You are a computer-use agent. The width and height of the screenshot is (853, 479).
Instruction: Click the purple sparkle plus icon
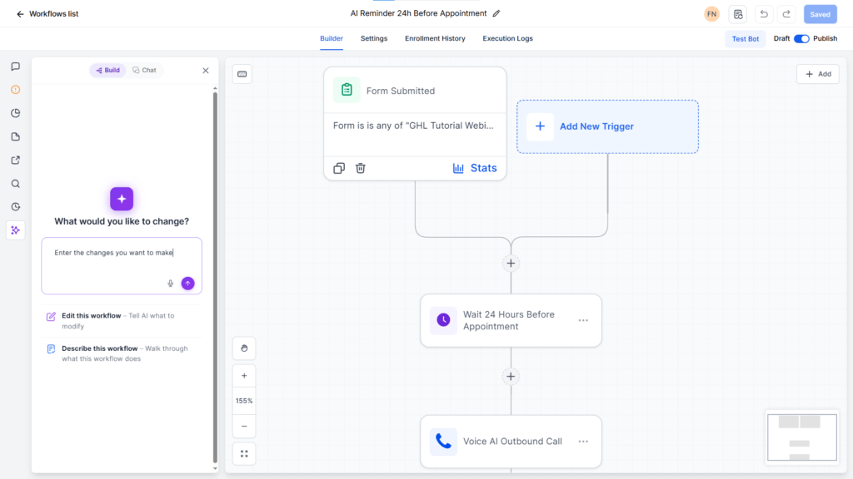click(x=122, y=199)
